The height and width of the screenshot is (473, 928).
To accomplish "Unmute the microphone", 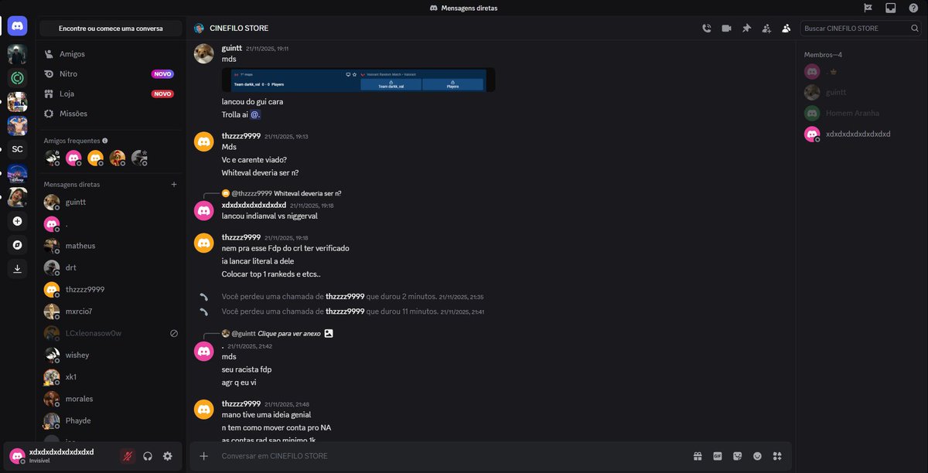I will point(128,456).
